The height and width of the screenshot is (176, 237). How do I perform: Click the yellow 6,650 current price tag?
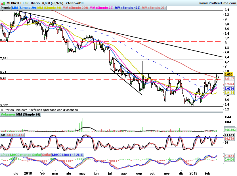228,74
